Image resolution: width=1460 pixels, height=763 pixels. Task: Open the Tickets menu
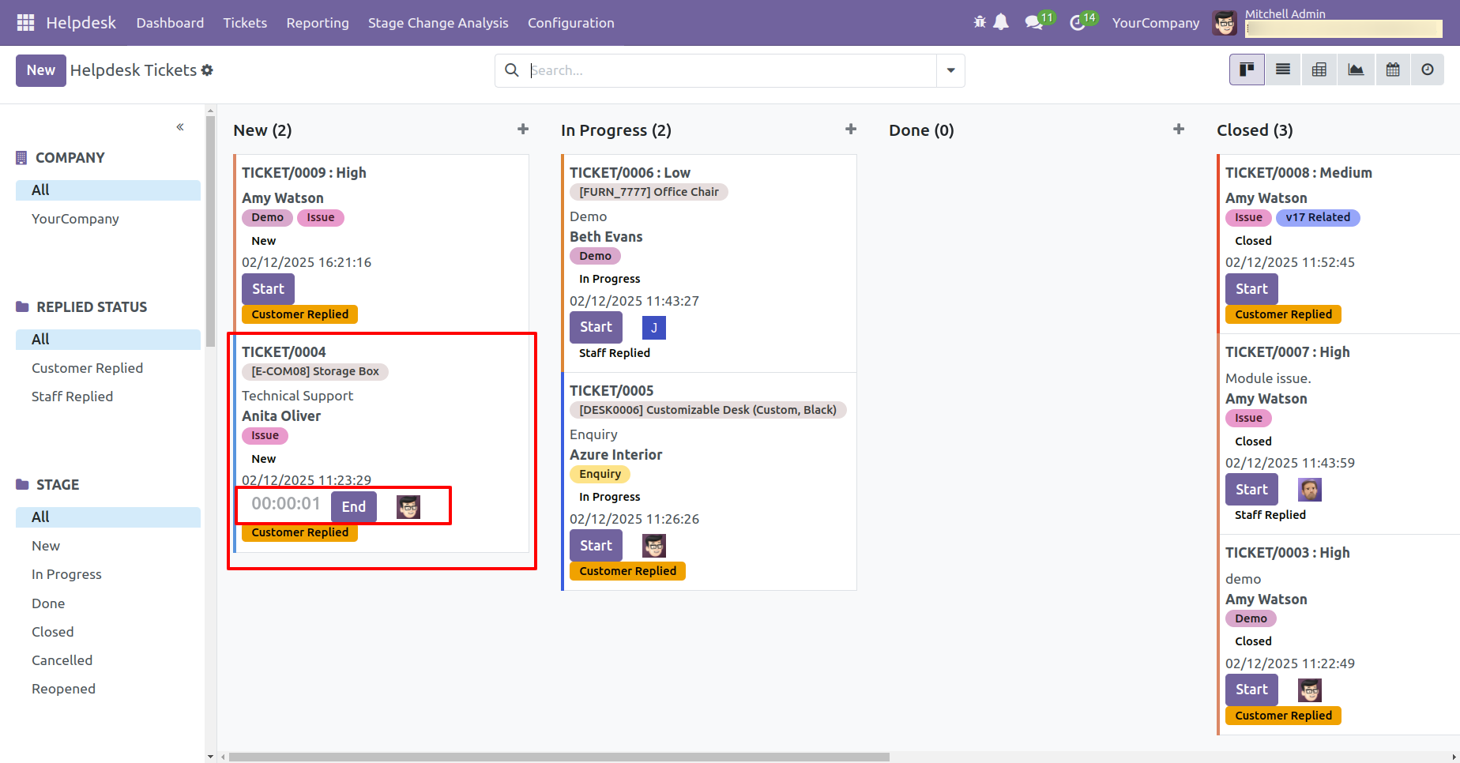245,23
